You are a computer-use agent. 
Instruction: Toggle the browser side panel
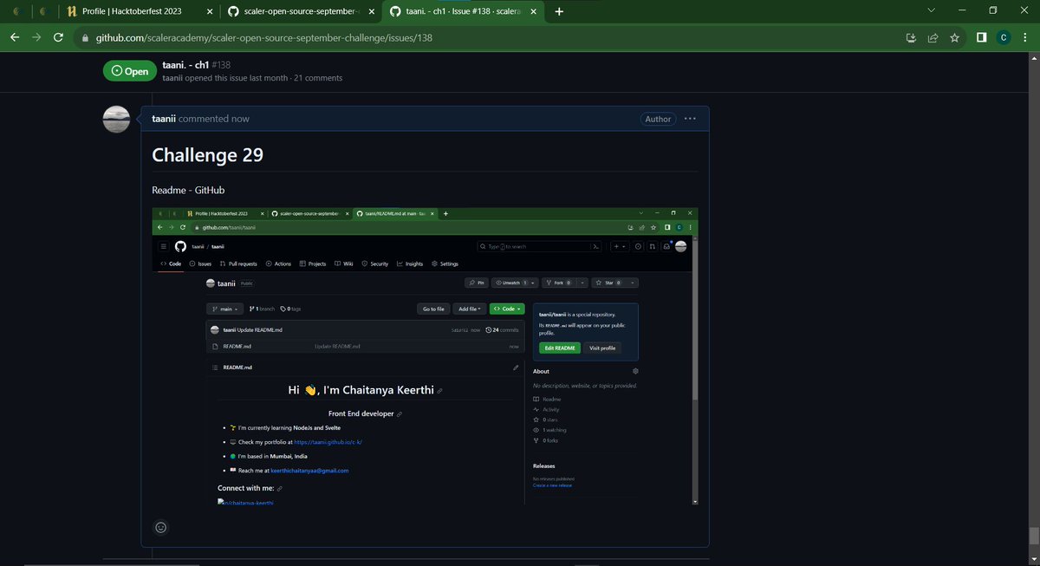(982, 38)
